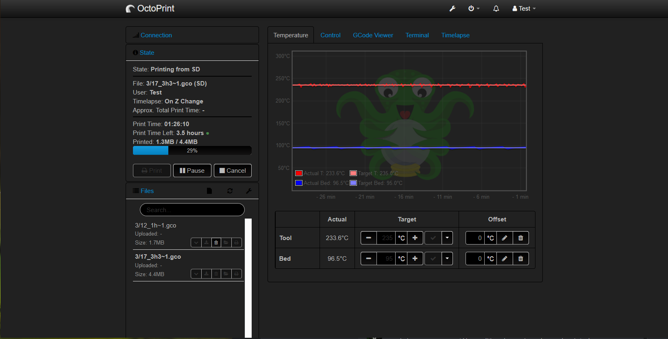The image size is (668, 339).
Task: Collapse the Files panel
Action: point(147,191)
